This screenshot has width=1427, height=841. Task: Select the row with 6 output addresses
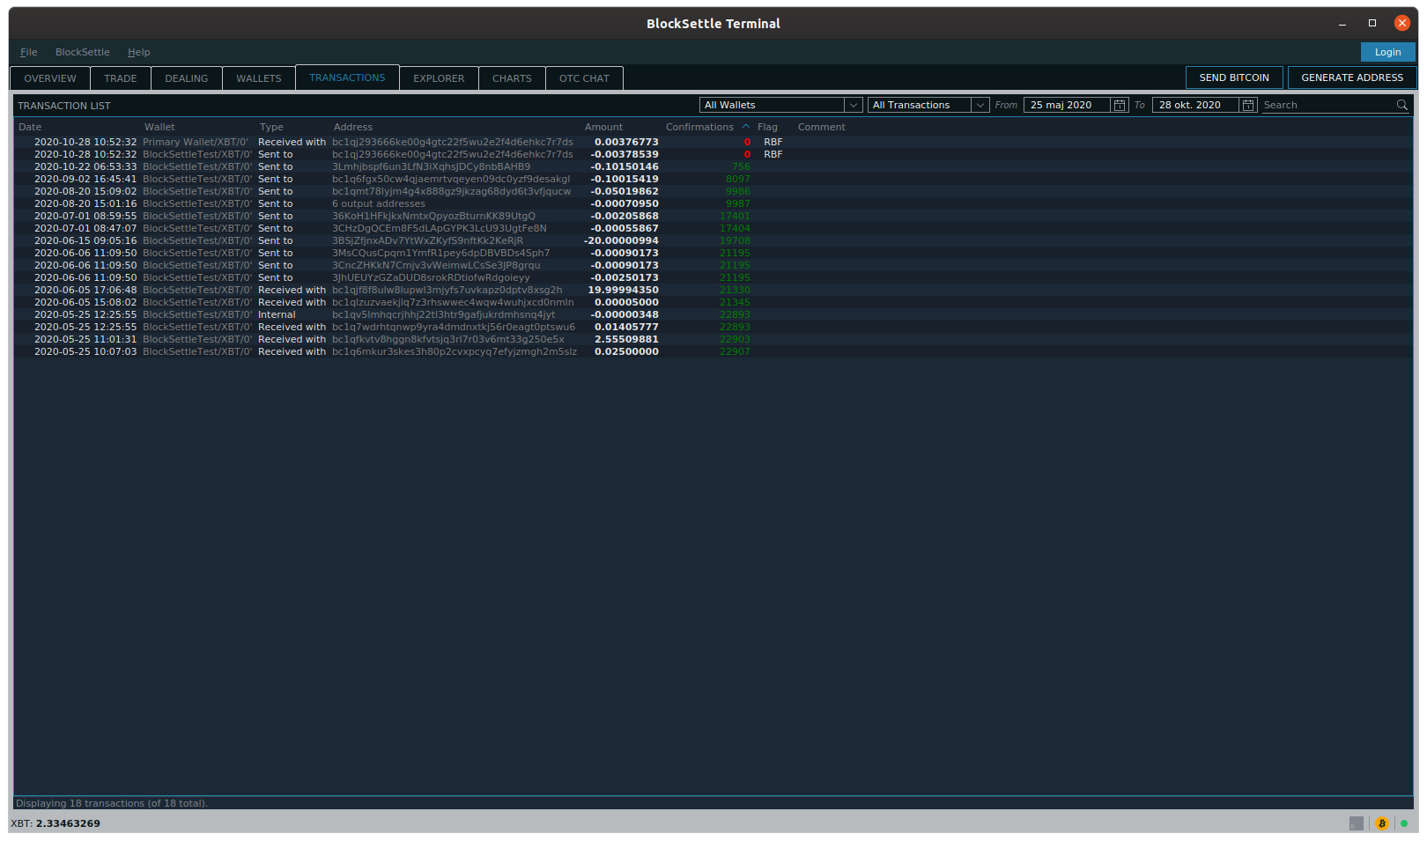(x=713, y=203)
